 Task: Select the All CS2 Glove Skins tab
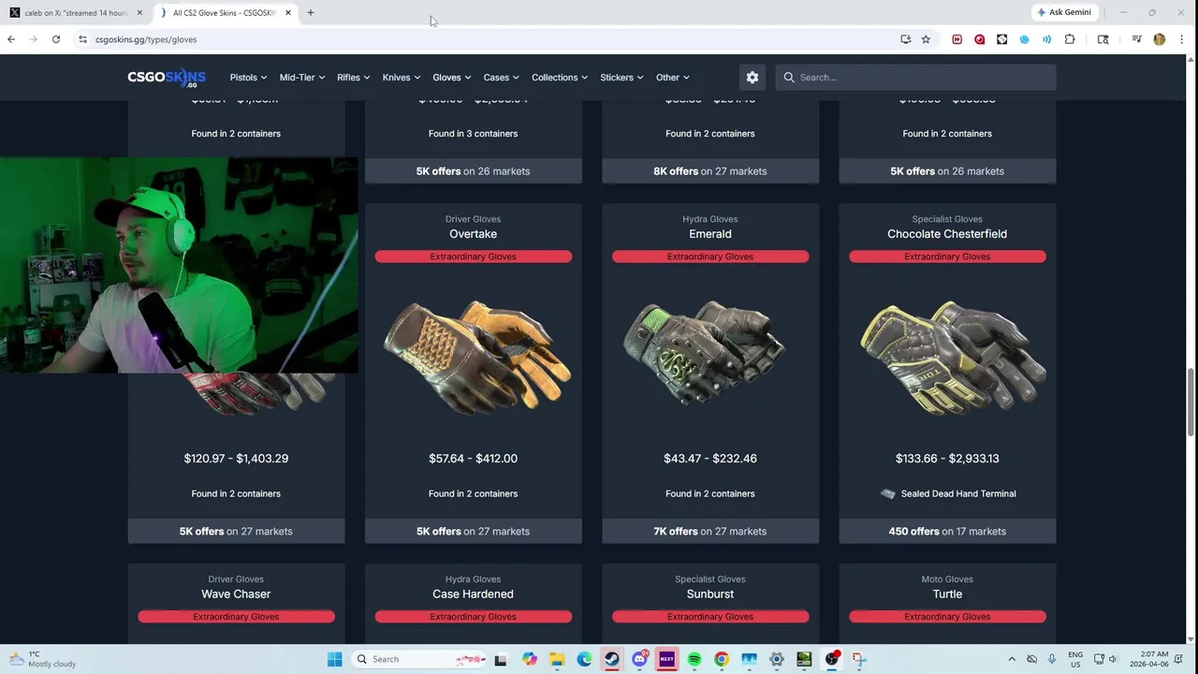225,12
